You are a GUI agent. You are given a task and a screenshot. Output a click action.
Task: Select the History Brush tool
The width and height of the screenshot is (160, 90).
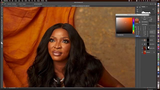(2, 22)
